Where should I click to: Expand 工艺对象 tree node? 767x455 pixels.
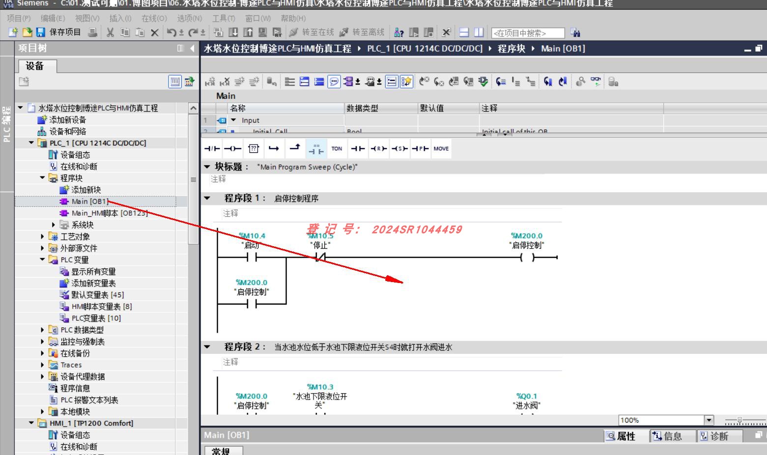tap(42, 236)
